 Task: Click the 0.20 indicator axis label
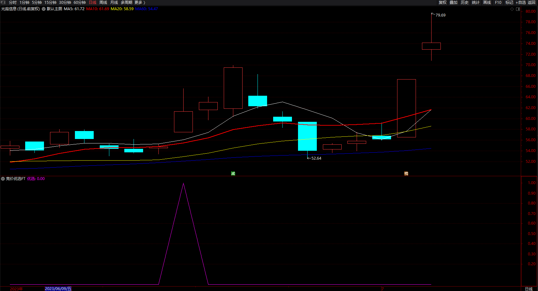tap(532, 264)
